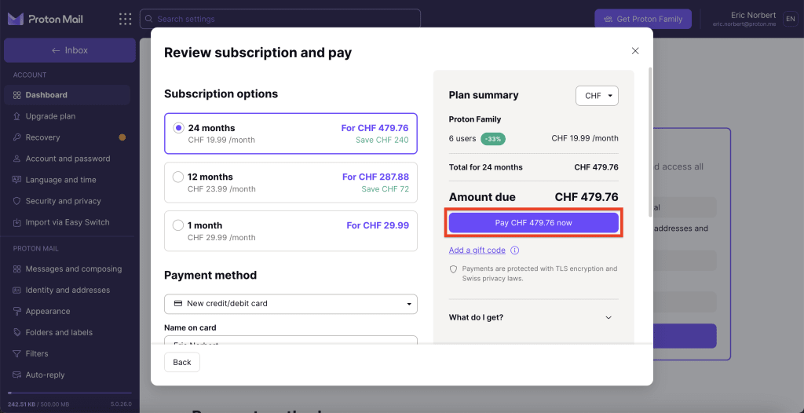
Task: Click the Add a gift code link
Action: coord(477,250)
